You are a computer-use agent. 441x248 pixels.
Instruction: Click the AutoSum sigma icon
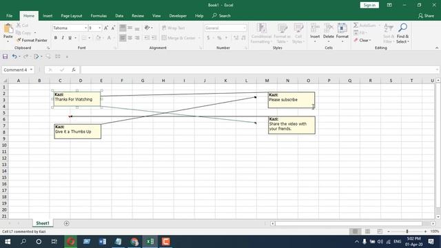point(356,25)
